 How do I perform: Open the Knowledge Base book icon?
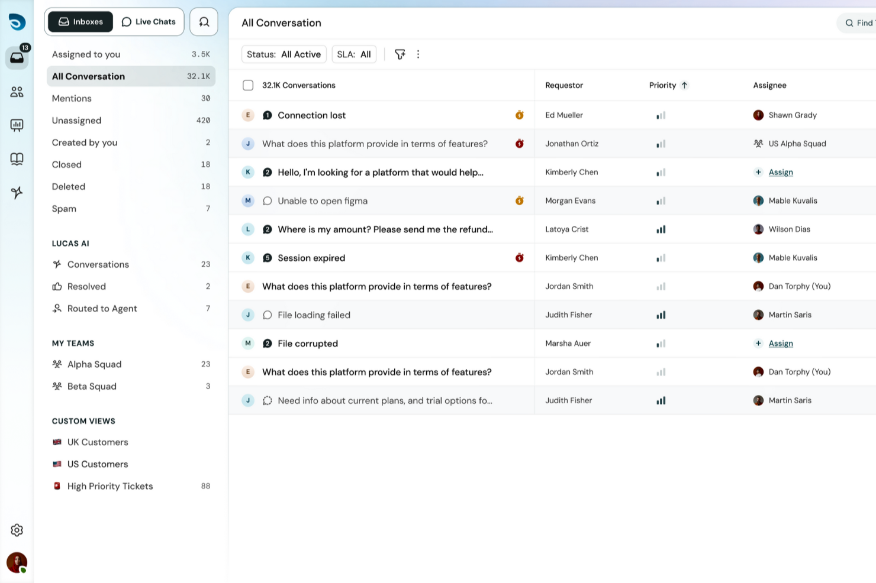click(17, 159)
